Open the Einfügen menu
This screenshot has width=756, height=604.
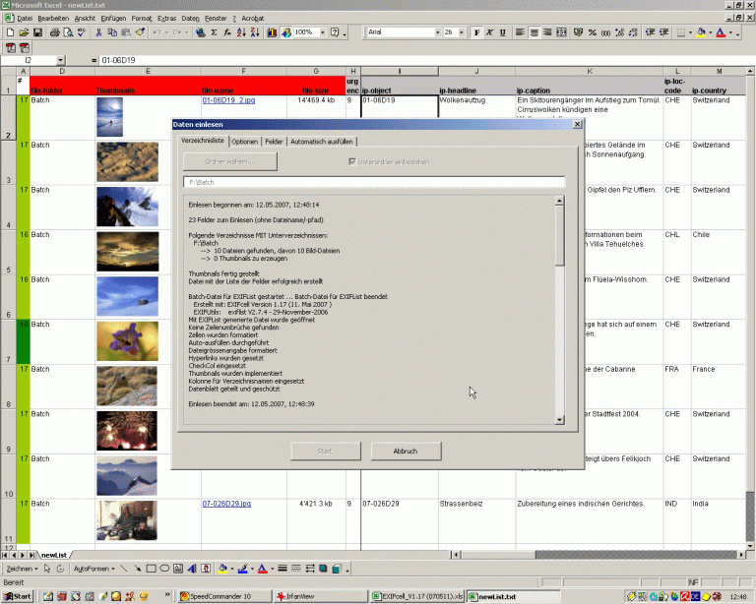click(113, 19)
